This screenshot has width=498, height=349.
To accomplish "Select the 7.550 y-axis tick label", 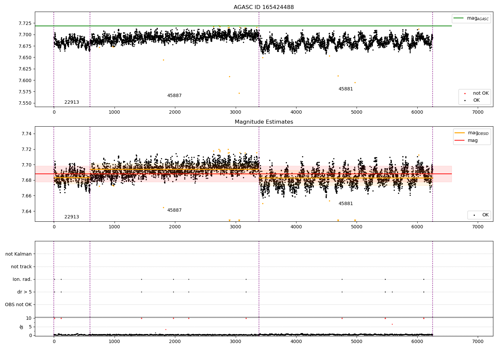I will tap(25, 103).
